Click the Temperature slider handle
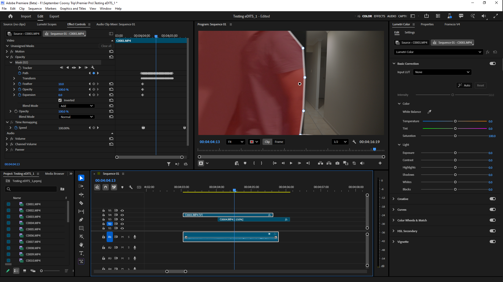Image resolution: width=503 pixels, height=282 pixels. pos(455,121)
